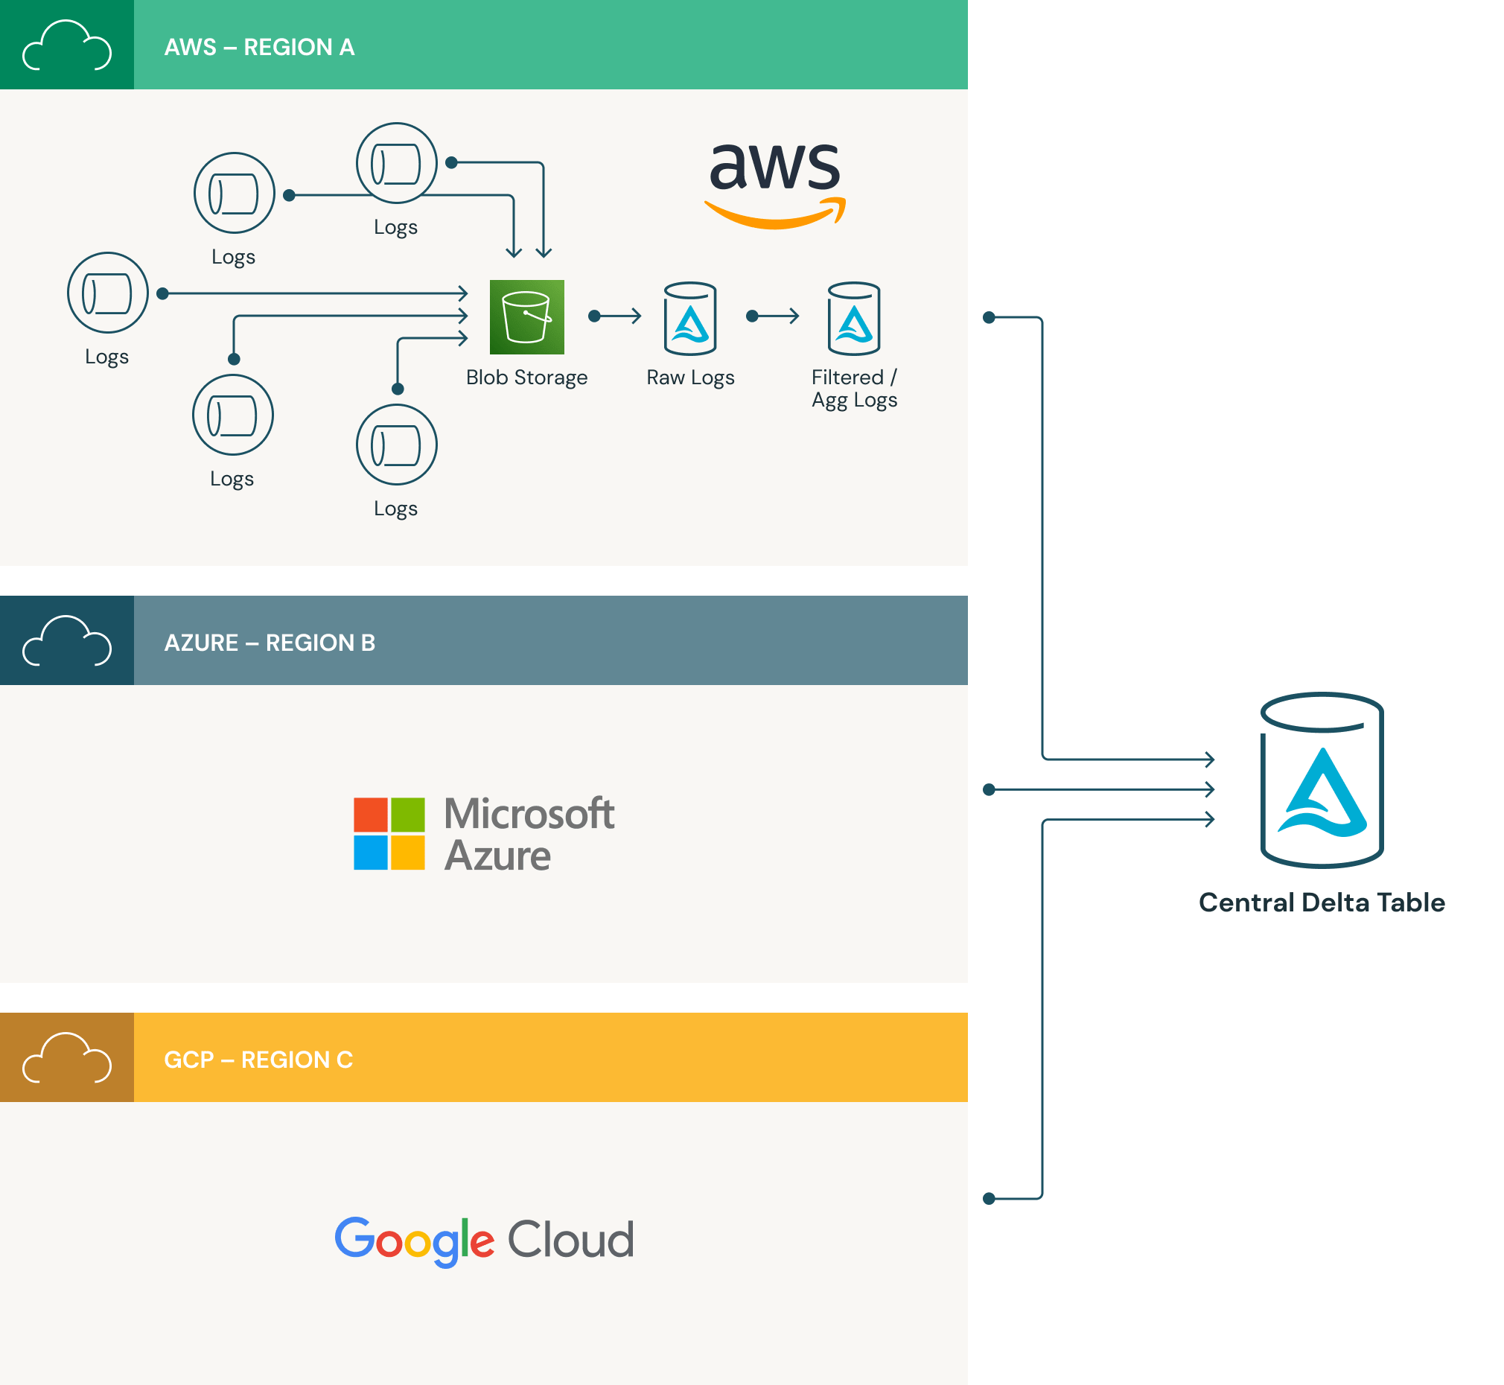Click the Central Delta Table label text
Image resolution: width=1504 pixels, height=1385 pixels.
(1321, 902)
